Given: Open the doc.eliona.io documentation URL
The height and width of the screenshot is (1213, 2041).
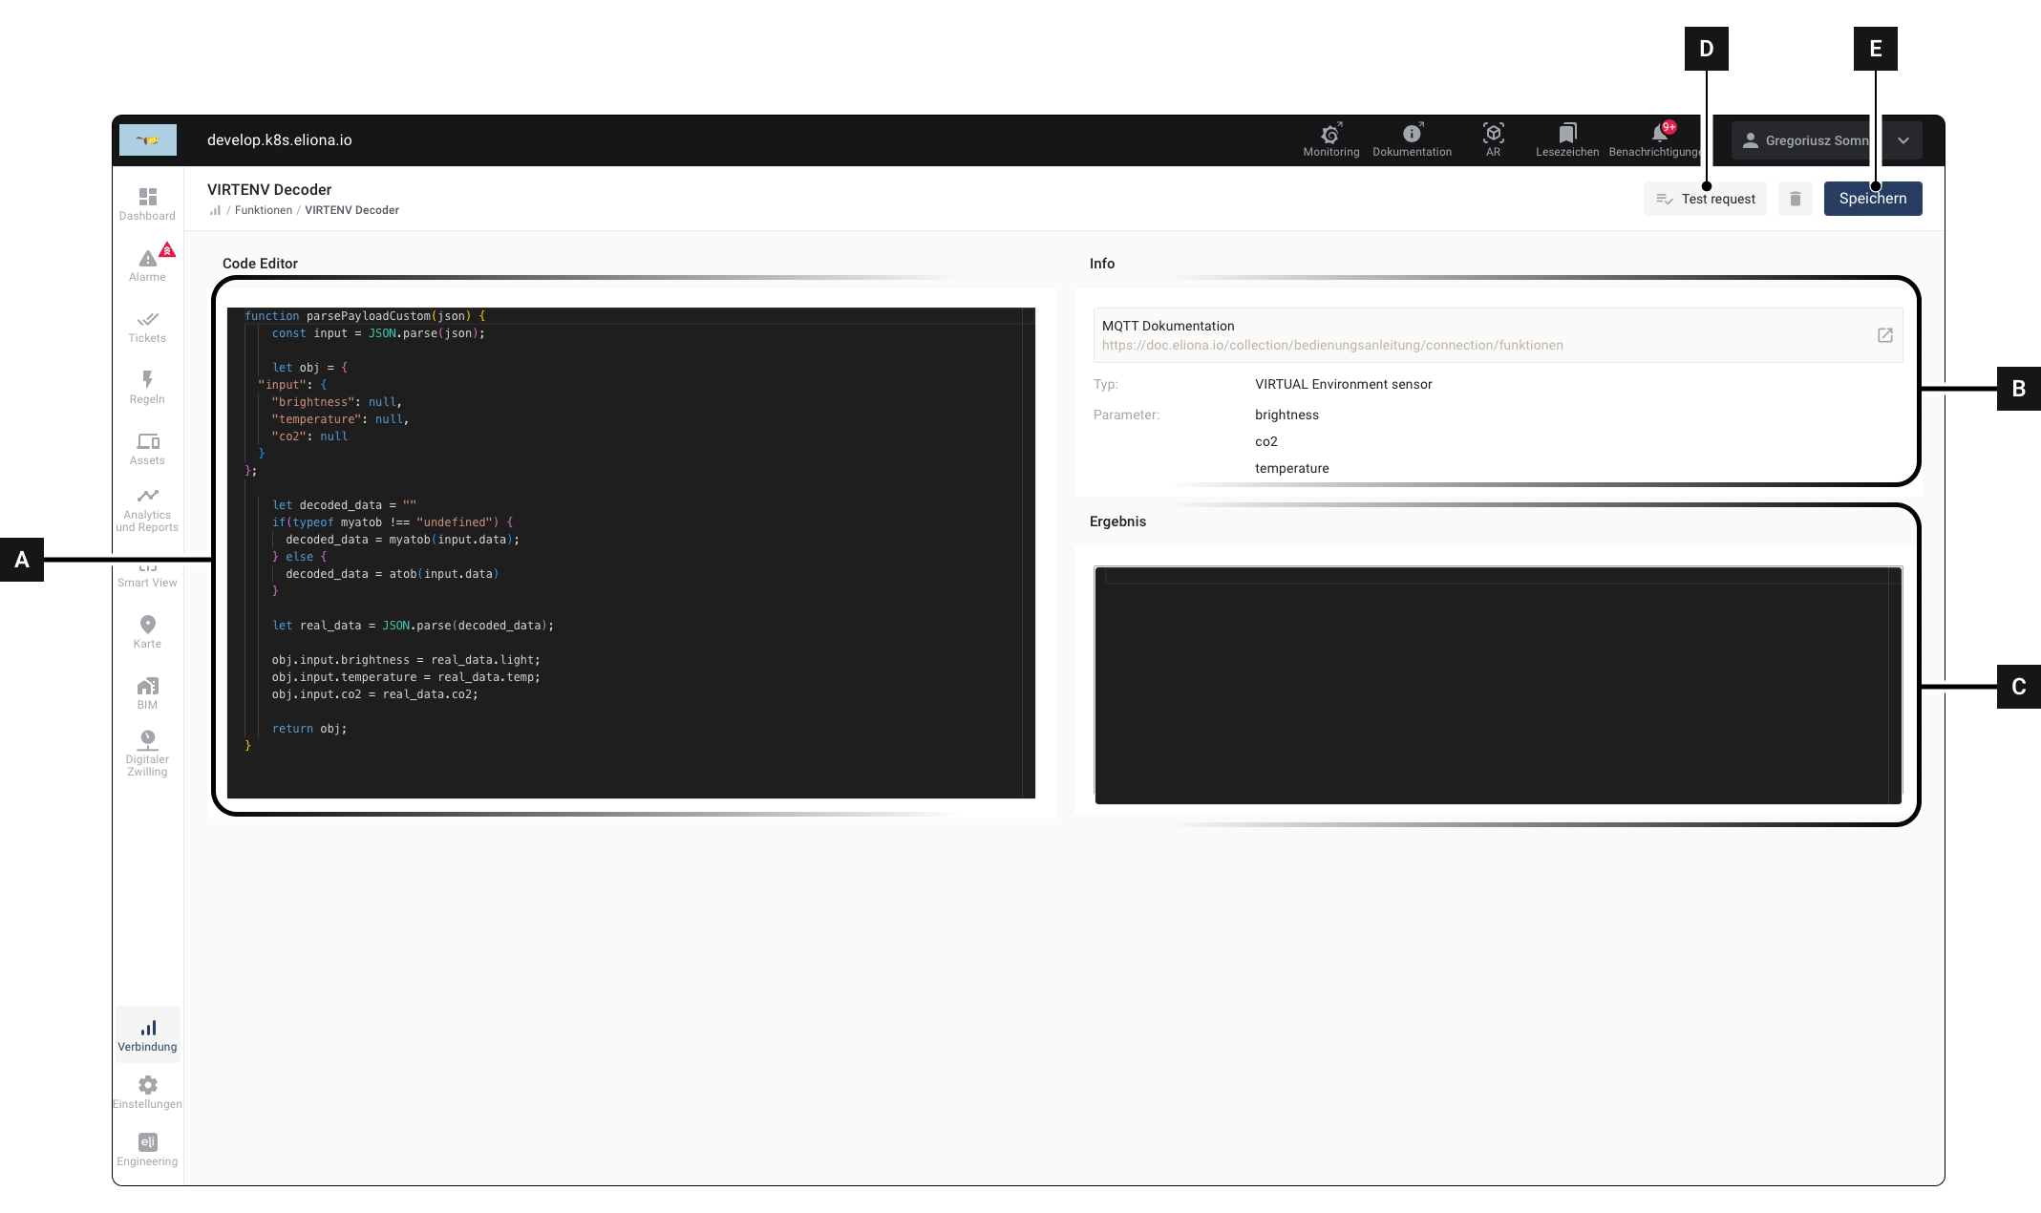Looking at the screenshot, I should [x=1331, y=345].
